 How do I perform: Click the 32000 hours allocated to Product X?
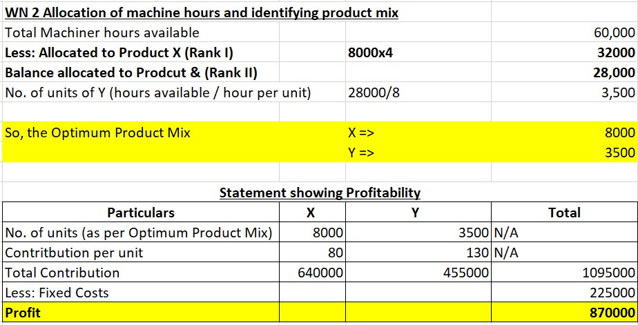[615, 52]
